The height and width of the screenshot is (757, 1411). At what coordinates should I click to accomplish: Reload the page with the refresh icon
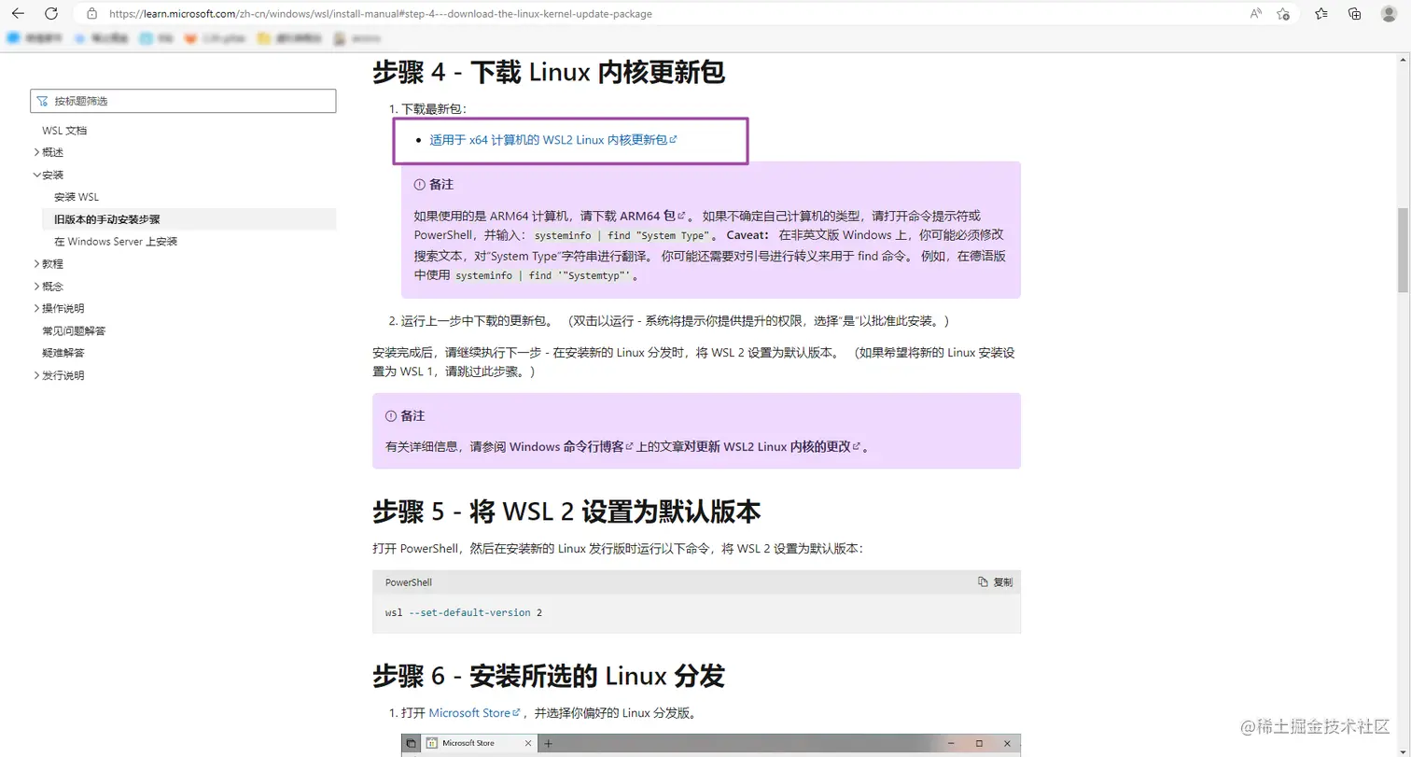point(51,14)
